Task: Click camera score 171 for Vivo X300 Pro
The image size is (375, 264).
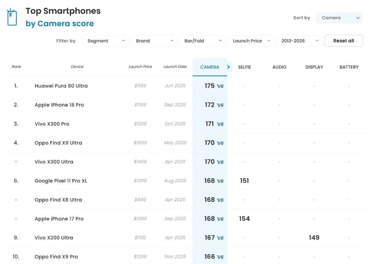Action: [210, 124]
